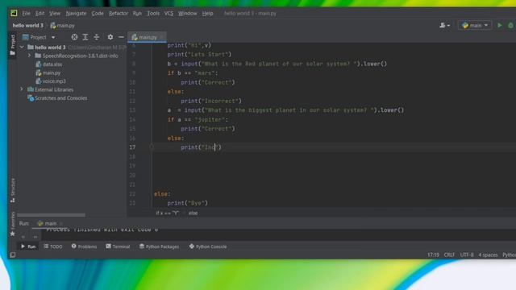Open the Navigate menu
Screen dimensions: 516x290
76,14
